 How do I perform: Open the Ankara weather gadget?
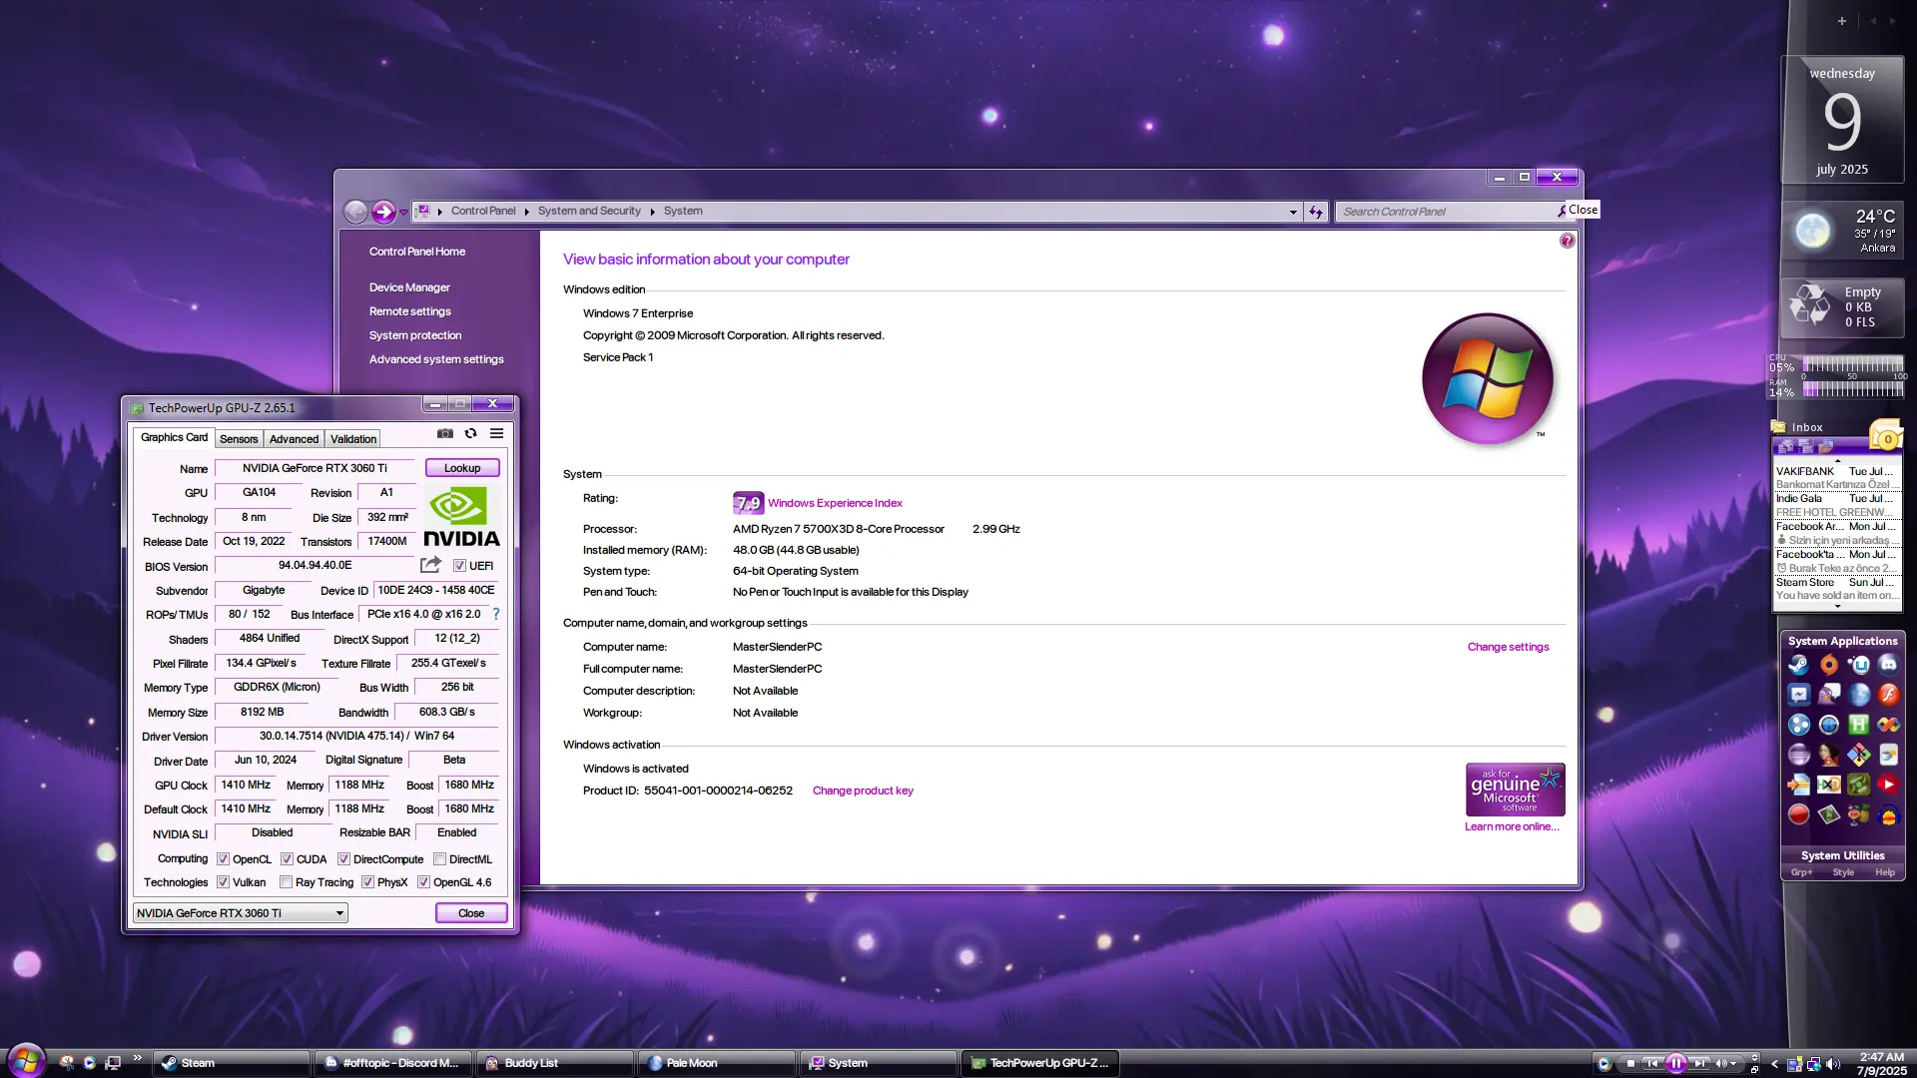tap(1842, 231)
